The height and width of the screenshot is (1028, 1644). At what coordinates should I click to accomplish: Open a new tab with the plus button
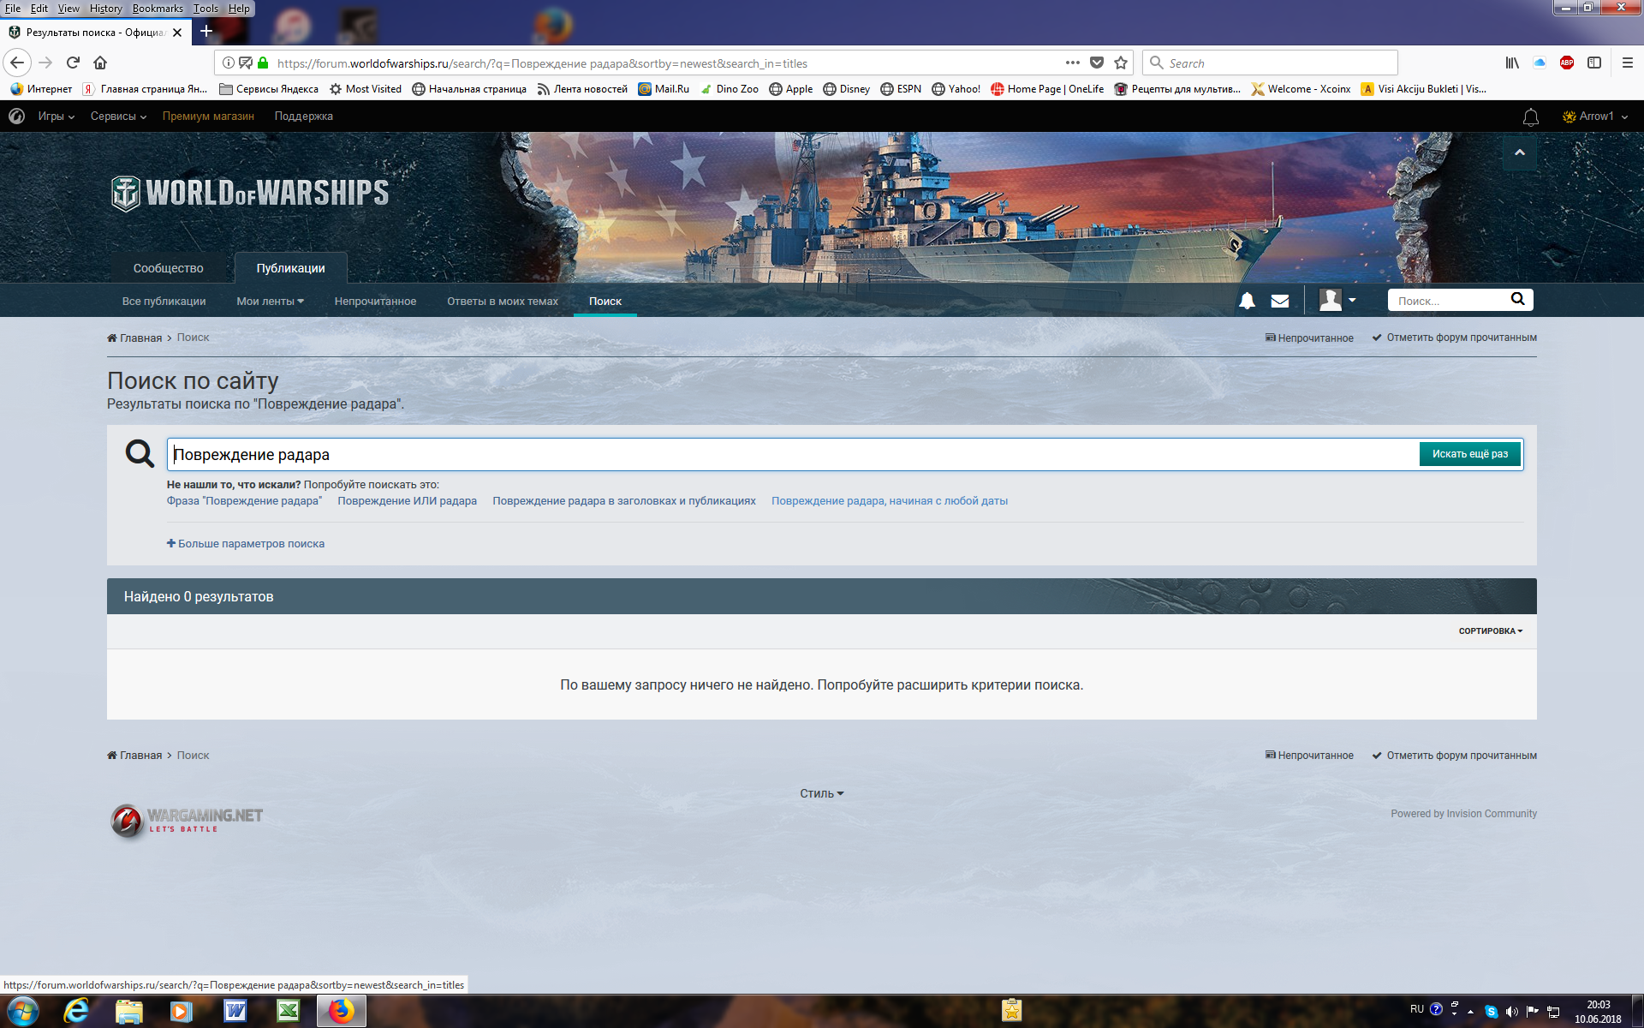[206, 32]
